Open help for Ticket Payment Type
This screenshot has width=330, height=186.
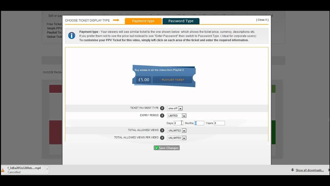coord(162,108)
